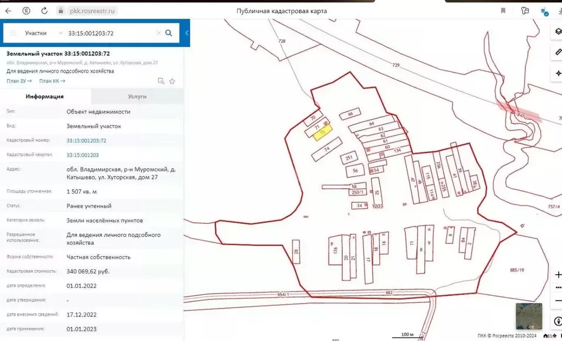Screen dimensions: 562x341
Task: Select the yellow highlighted parcel 72 on map
Action: coord(323,133)
